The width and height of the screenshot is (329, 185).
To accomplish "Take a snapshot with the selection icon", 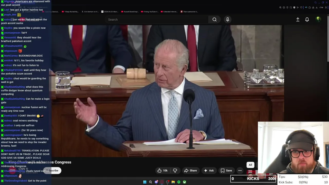I will coord(291,7).
